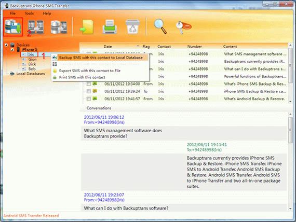Viewport: 296px width, 222px height.
Task: Click the restore database to iPhone toolbar icon
Action: [x=59, y=27]
